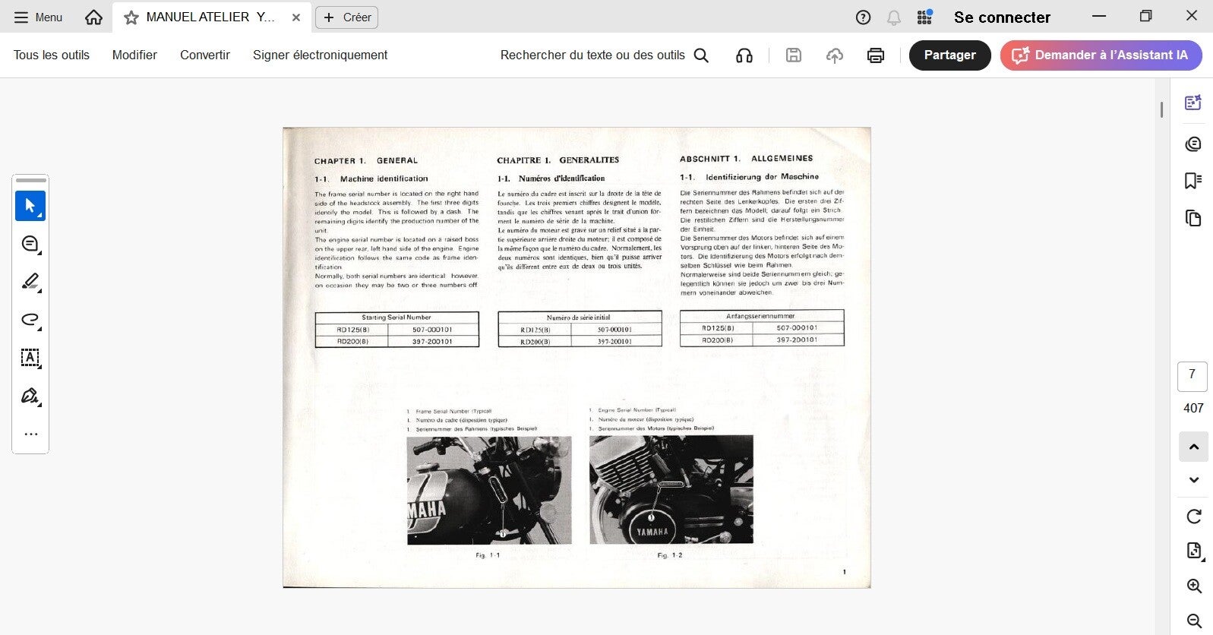Click the Fig. 1-1 motorcycle frame photo
1213x635 pixels.
(489, 490)
